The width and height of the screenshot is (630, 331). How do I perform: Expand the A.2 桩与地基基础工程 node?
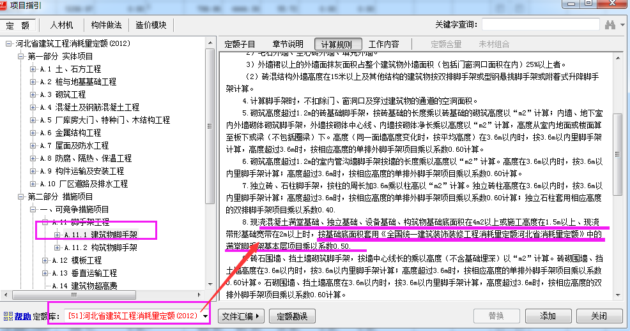click(33, 82)
